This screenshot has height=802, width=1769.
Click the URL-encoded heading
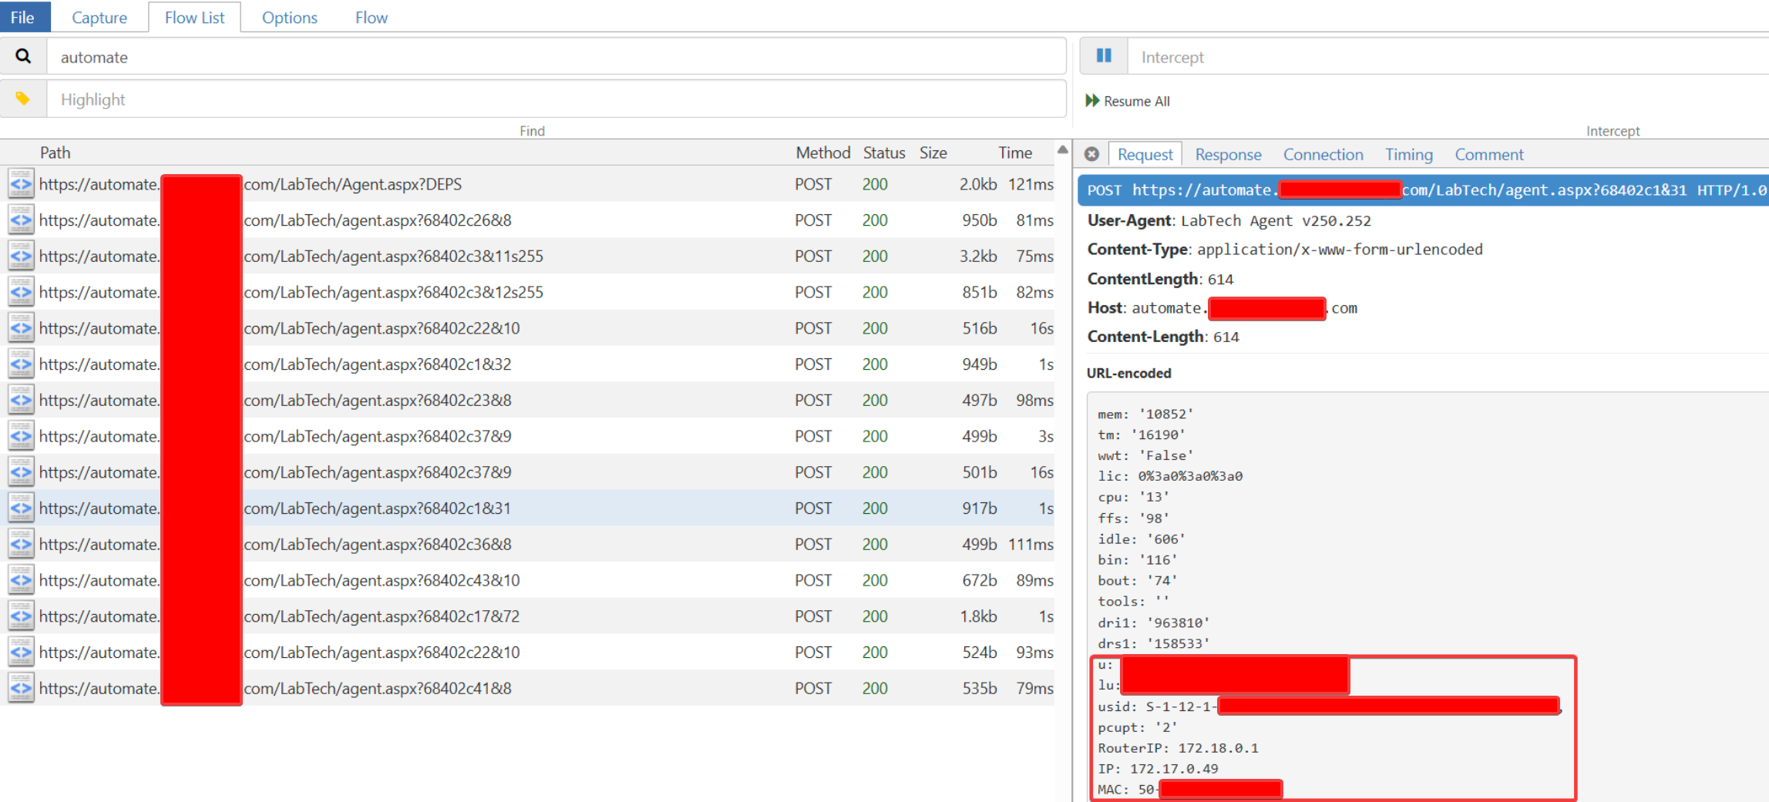coord(1128,373)
